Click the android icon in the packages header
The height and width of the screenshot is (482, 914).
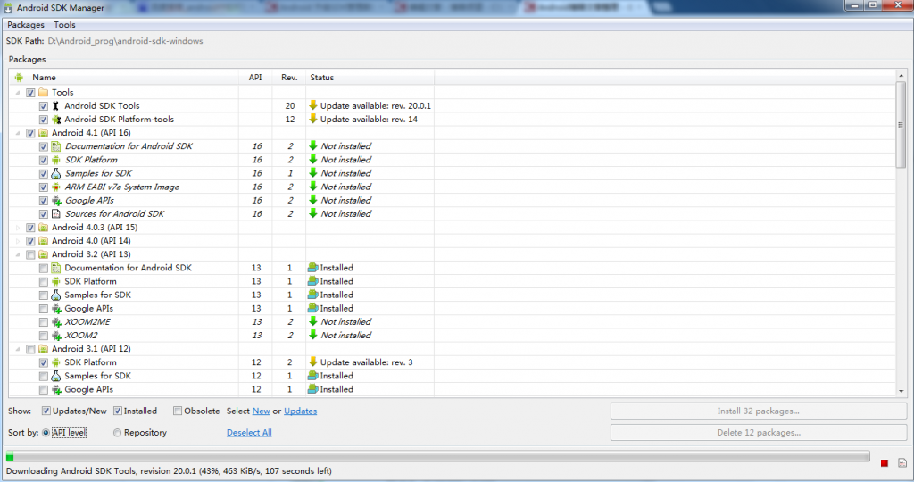tap(20, 78)
